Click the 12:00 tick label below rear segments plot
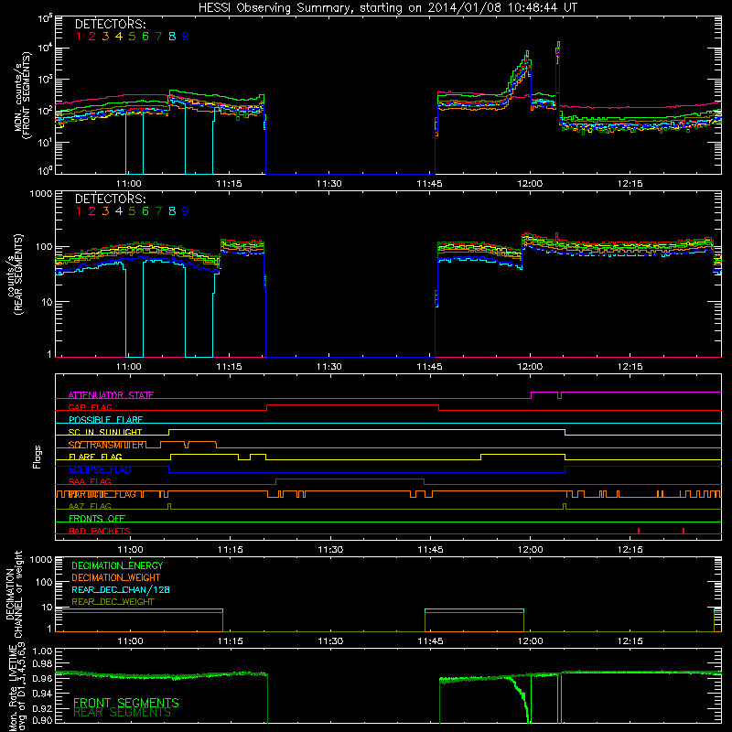Image resolution: width=732 pixels, height=732 pixels. click(x=530, y=367)
